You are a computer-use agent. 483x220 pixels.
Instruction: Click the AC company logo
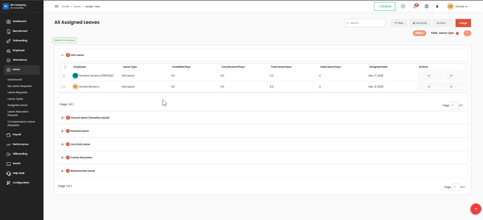coord(6,6)
